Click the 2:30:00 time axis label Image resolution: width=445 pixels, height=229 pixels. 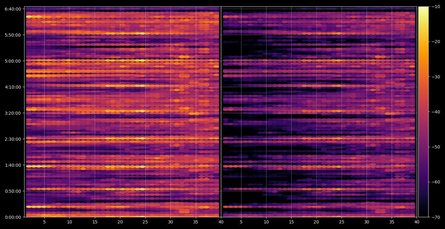(13, 139)
